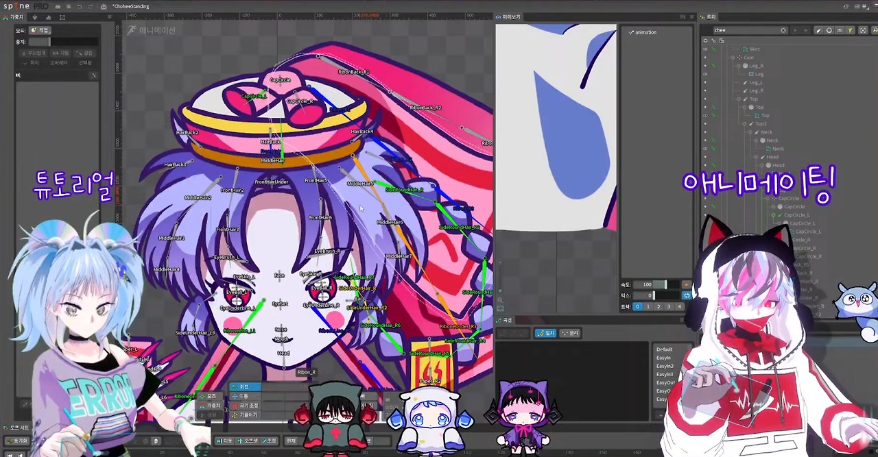
Task: Select the 기울이기 shear tool
Action: (x=245, y=415)
